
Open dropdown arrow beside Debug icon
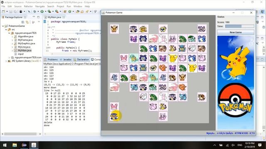pos(38,12)
